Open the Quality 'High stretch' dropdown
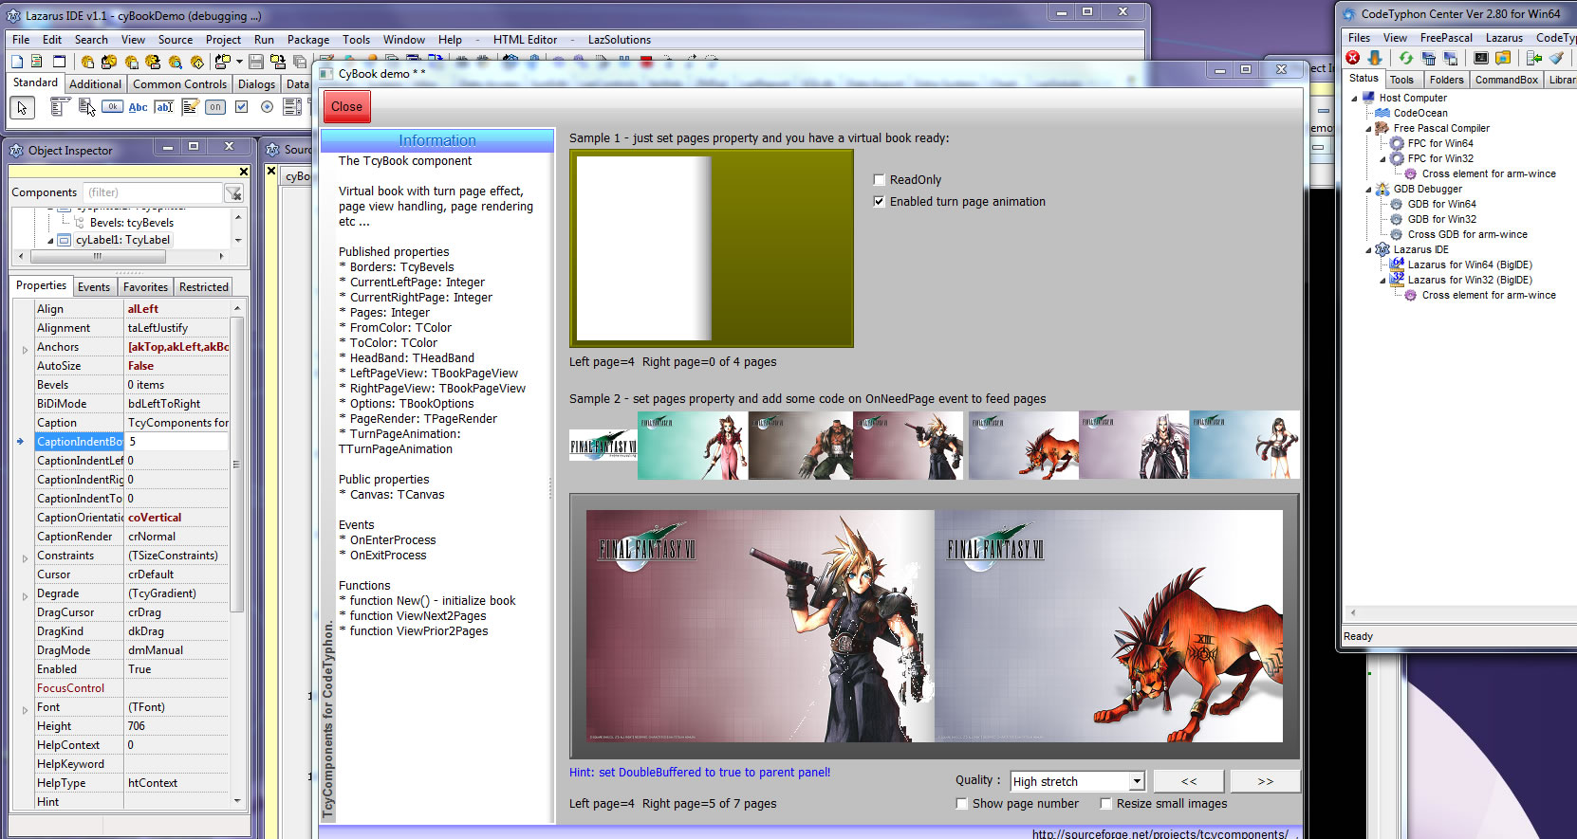The image size is (1577, 839). pos(1137,781)
